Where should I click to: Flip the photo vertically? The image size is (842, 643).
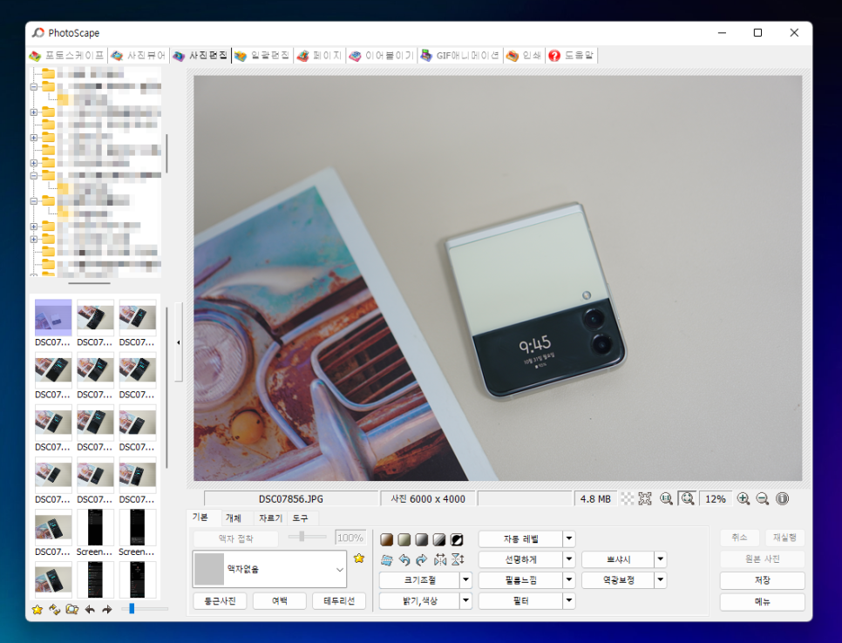pos(458,560)
